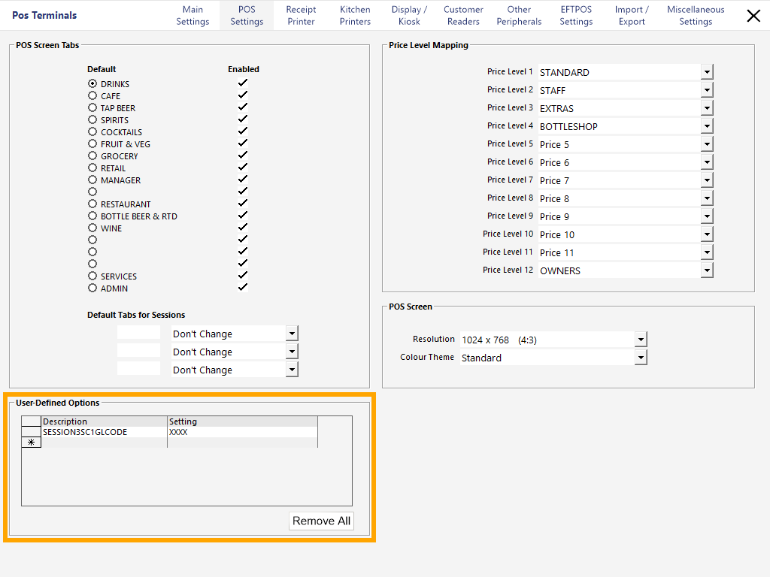Go to the Kitchen Printers tab

pos(354,15)
